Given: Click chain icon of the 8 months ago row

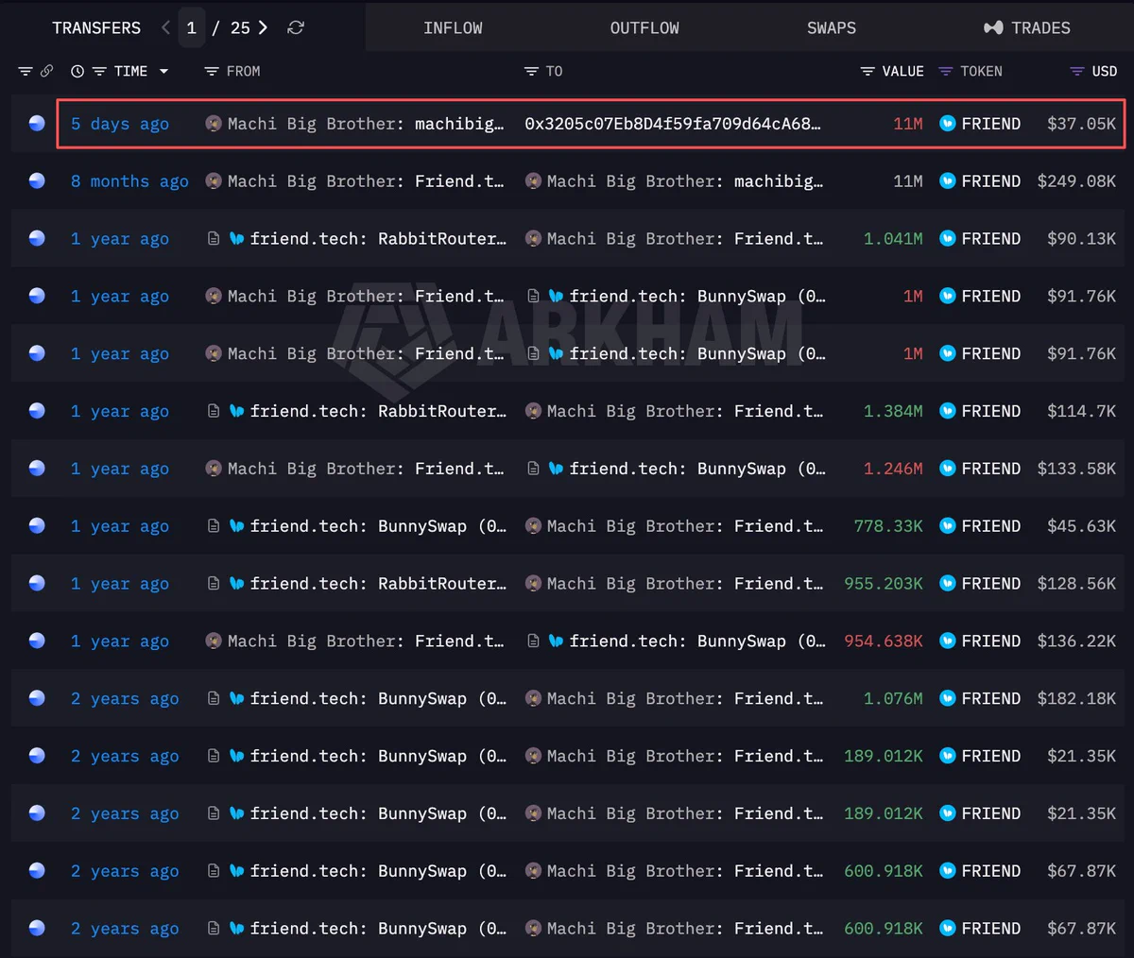Looking at the screenshot, I should pyautogui.click(x=37, y=181).
